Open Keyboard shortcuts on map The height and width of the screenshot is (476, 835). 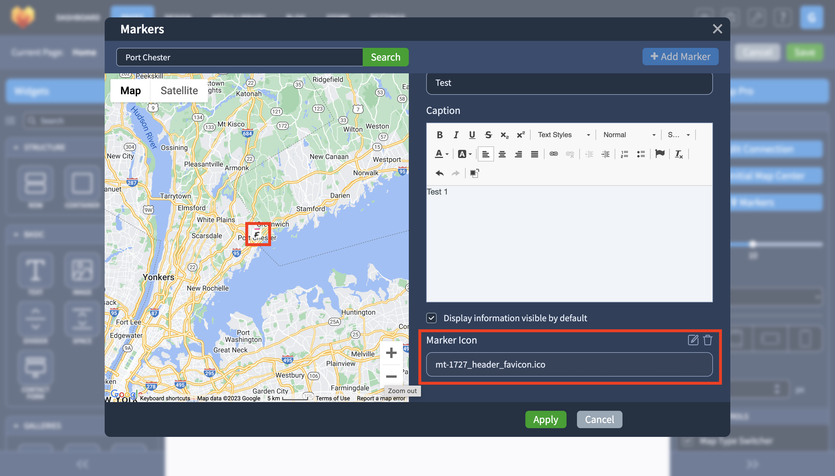click(165, 398)
